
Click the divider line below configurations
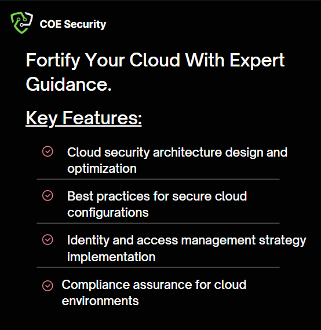(158, 223)
